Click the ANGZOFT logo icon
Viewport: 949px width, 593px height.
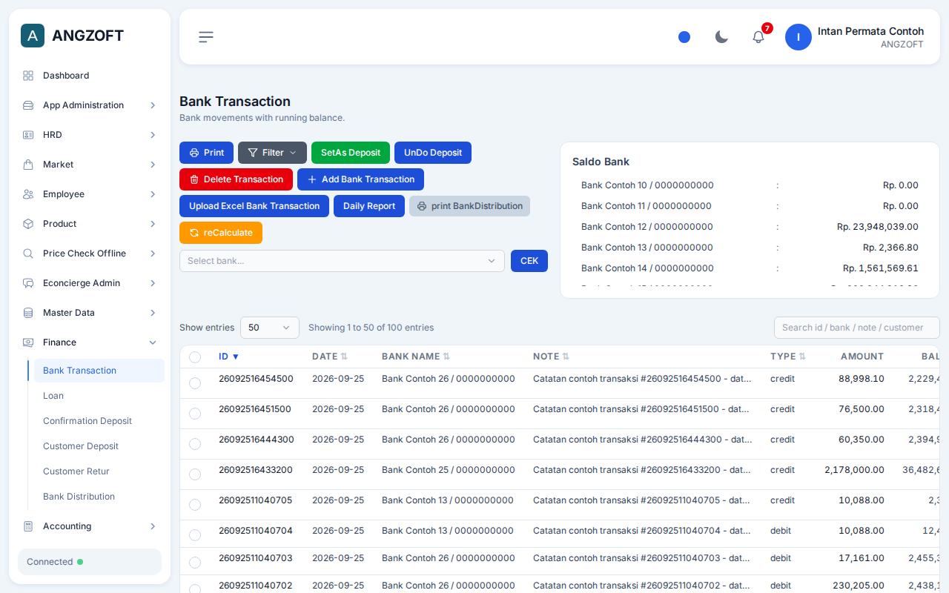[33, 36]
